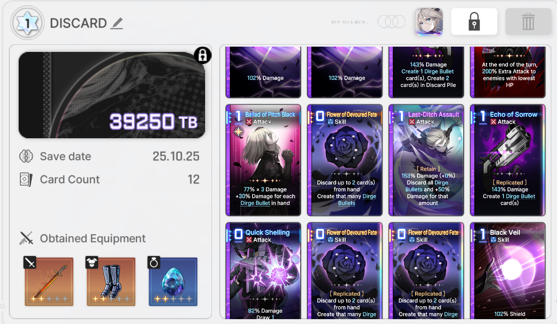Select the blue egg accessory slot
Viewport: 557px width, 324px height.
point(173,281)
